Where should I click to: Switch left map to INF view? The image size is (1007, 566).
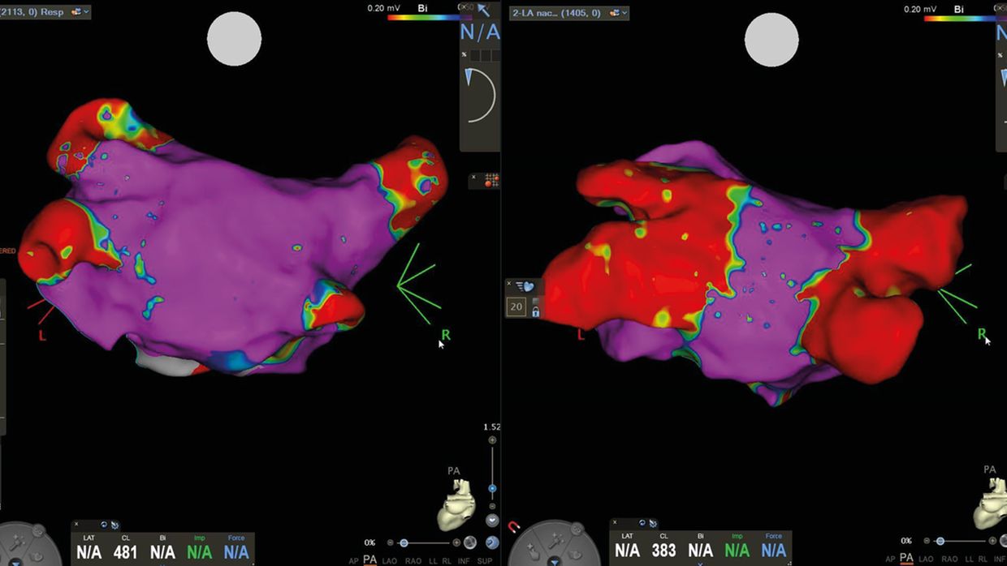tap(464, 560)
